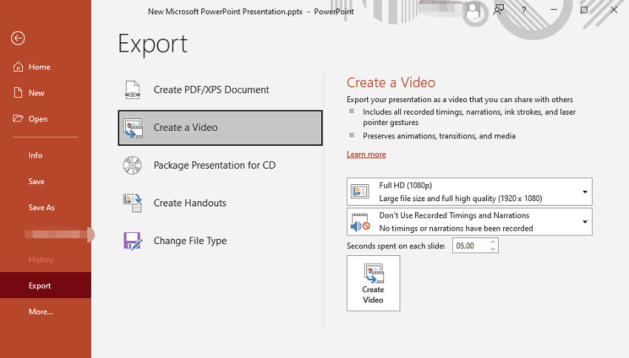Click the speaker narration icon

pos(360,223)
